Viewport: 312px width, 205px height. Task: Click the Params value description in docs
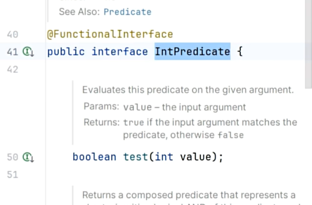click(184, 107)
